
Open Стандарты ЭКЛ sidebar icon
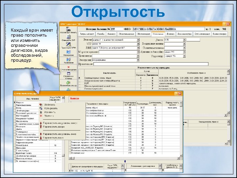coord(68,38)
